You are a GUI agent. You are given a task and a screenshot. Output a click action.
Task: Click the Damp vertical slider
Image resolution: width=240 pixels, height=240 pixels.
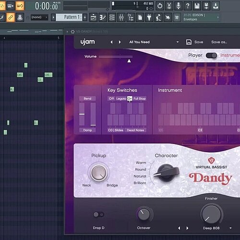93,114
